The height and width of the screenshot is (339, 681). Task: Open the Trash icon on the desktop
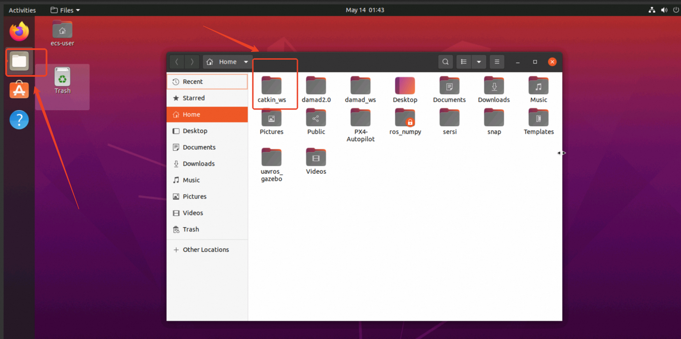(x=62, y=81)
